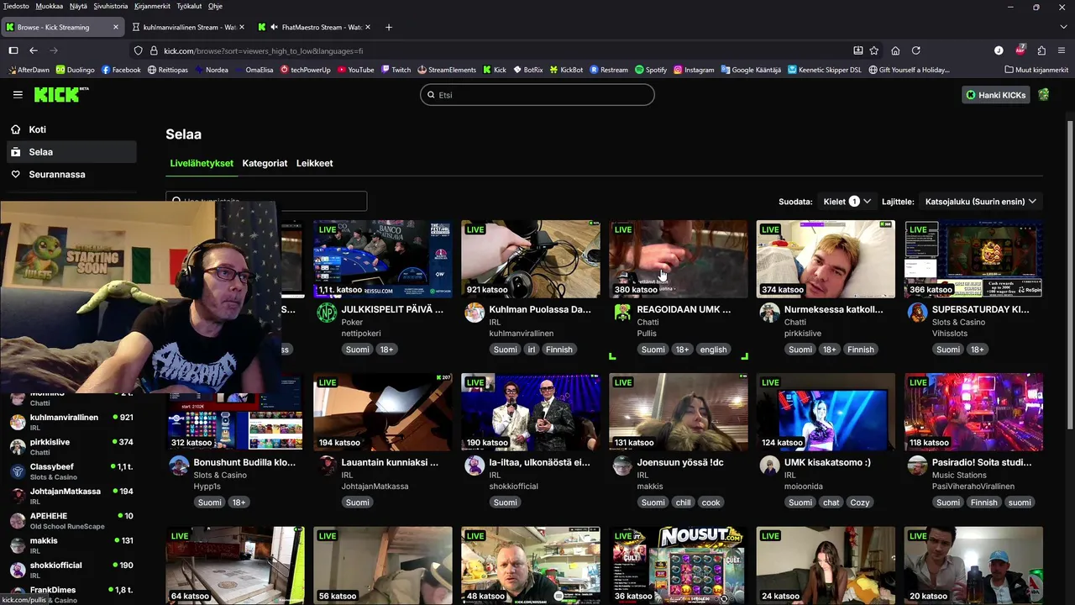Select the Leikkeet tab
The image size is (1075, 605).
[x=314, y=163]
